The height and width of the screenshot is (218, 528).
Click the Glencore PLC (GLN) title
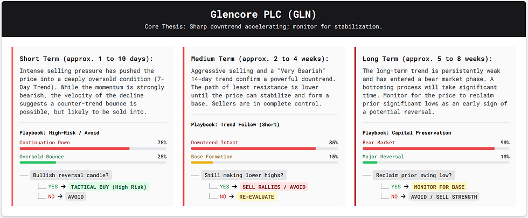(263, 15)
